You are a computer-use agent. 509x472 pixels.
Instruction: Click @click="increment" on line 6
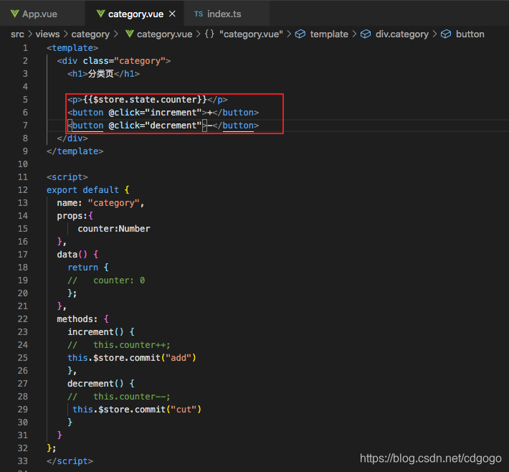155,113
